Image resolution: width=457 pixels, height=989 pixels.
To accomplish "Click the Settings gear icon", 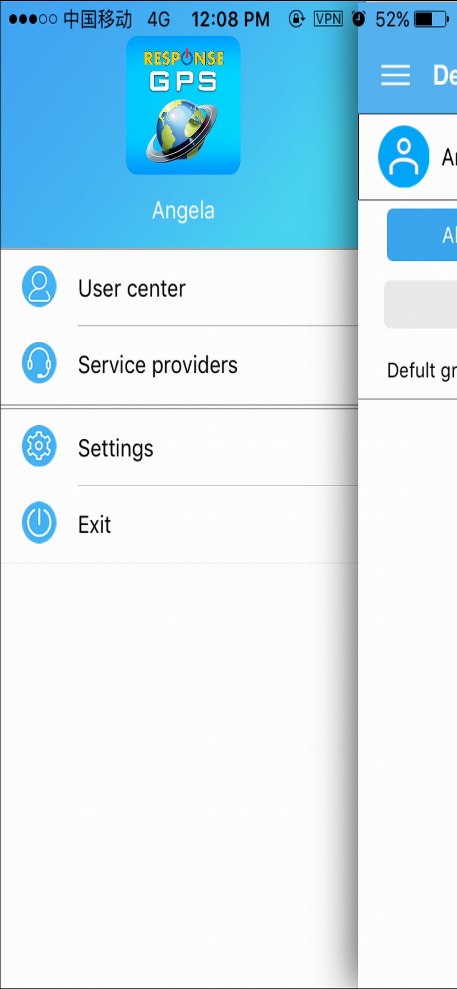I will pyautogui.click(x=39, y=446).
